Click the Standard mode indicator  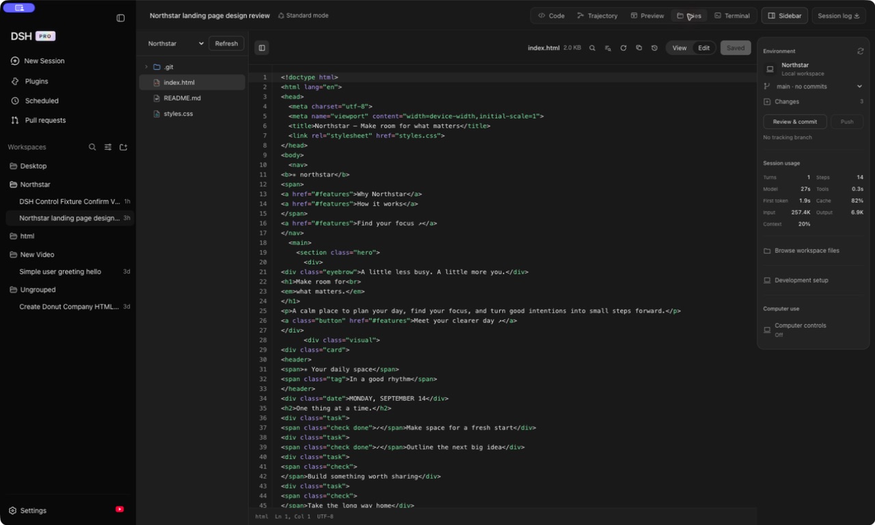pyautogui.click(x=303, y=16)
